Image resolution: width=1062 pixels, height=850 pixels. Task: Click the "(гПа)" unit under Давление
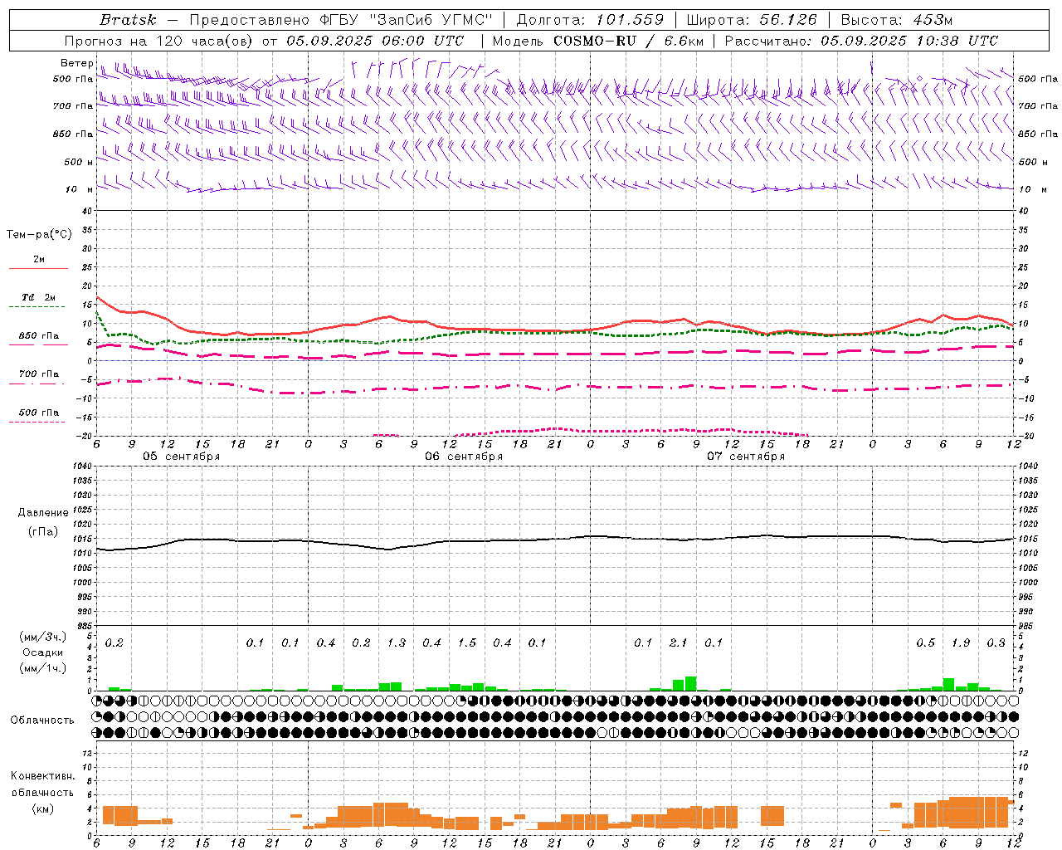pos(43,531)
